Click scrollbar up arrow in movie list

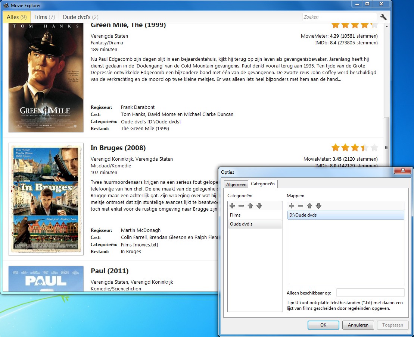click(x=386, y=26)
